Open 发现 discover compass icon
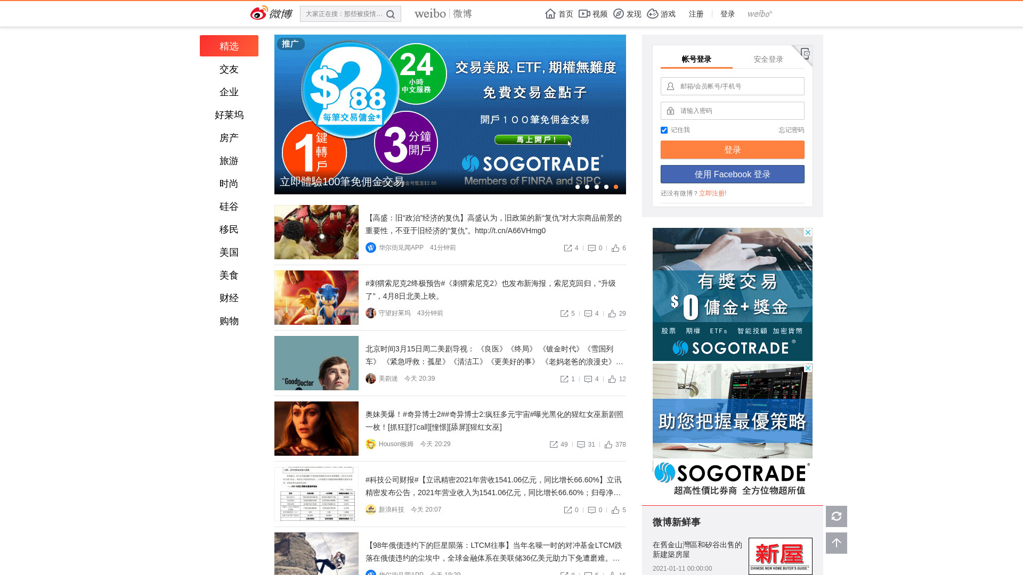Viewport: 1023px width, 575px height. click(x=619, y=14)
